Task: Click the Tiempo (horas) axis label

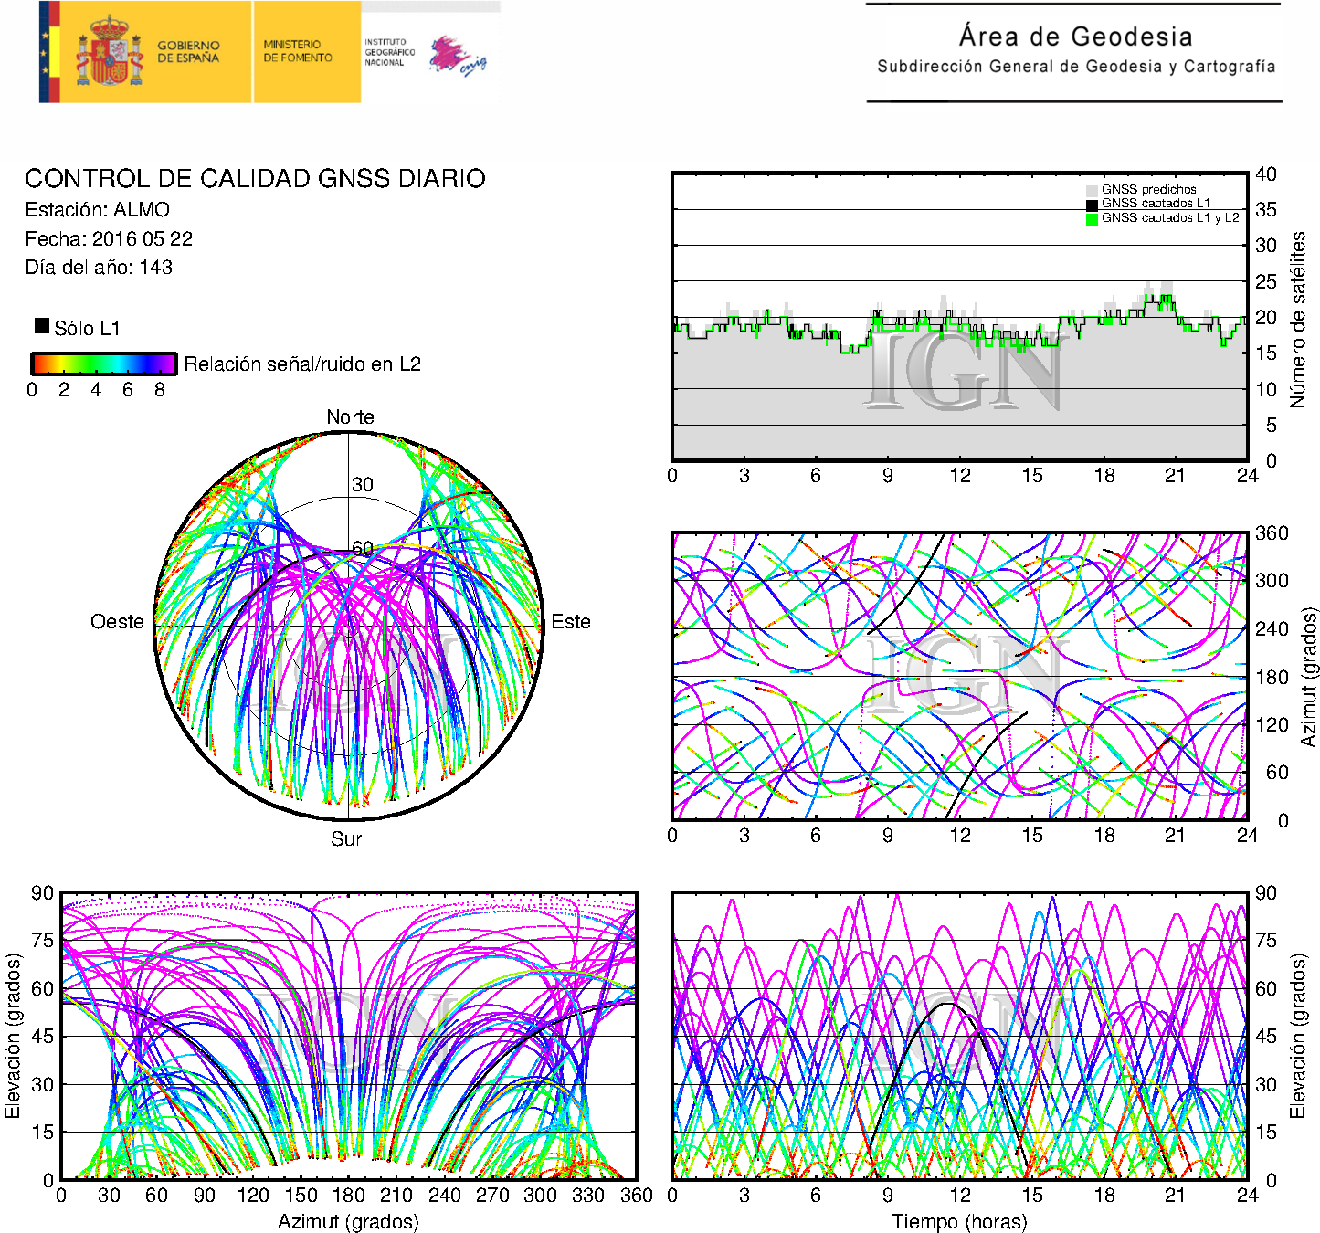Action: [x=959, y=1222]
